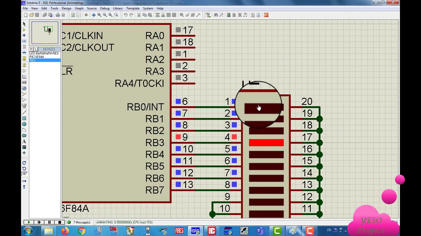Click the 7 Message(s) status entry
The image size is (421, 236).
pos(82,222)
